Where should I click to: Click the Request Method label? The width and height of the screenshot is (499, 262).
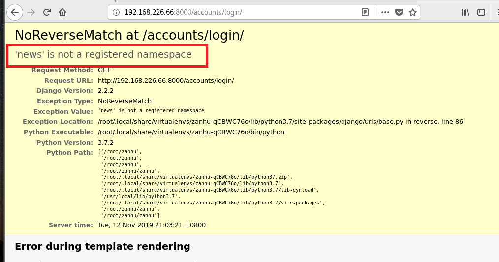(62, 70)
